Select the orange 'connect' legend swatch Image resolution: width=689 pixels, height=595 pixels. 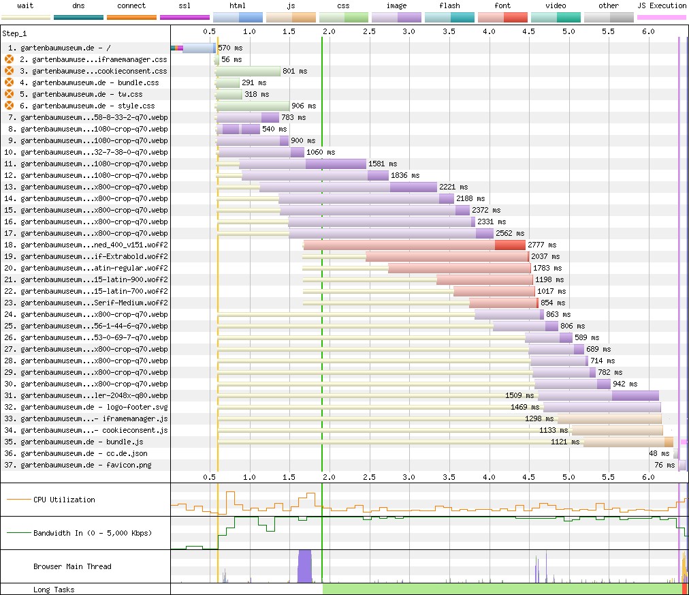[x=131, y=18]
